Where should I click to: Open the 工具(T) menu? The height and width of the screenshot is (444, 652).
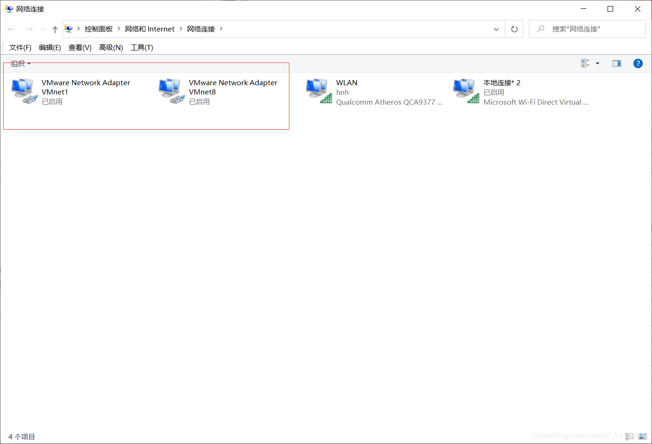[142, 48]
